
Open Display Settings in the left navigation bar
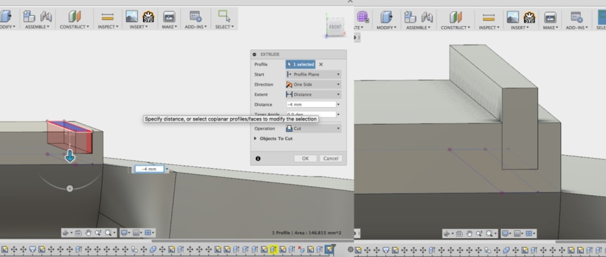coord(124,233)
